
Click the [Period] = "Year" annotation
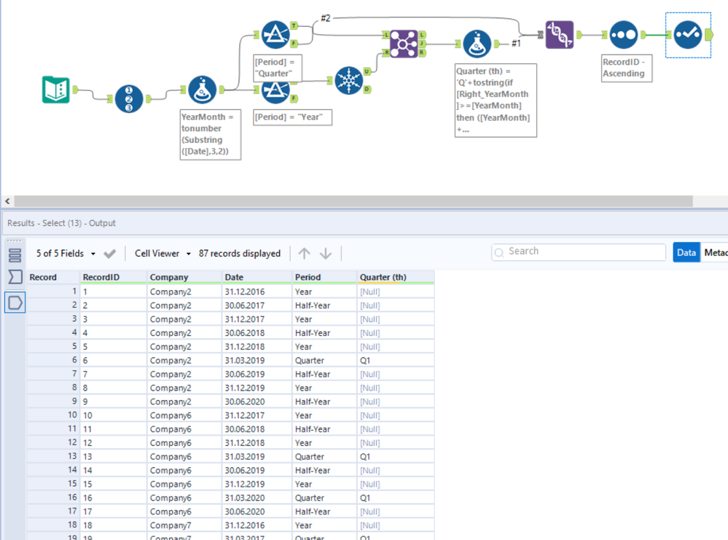click(292, 117)
